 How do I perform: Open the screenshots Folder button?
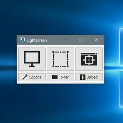pos(60,77)
